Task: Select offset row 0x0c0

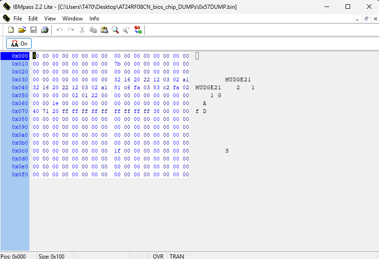Action: (20, 151)
